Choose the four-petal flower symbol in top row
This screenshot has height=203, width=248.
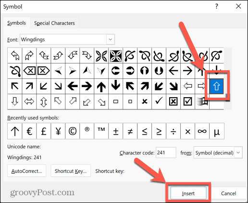click(x=101, y=55)
